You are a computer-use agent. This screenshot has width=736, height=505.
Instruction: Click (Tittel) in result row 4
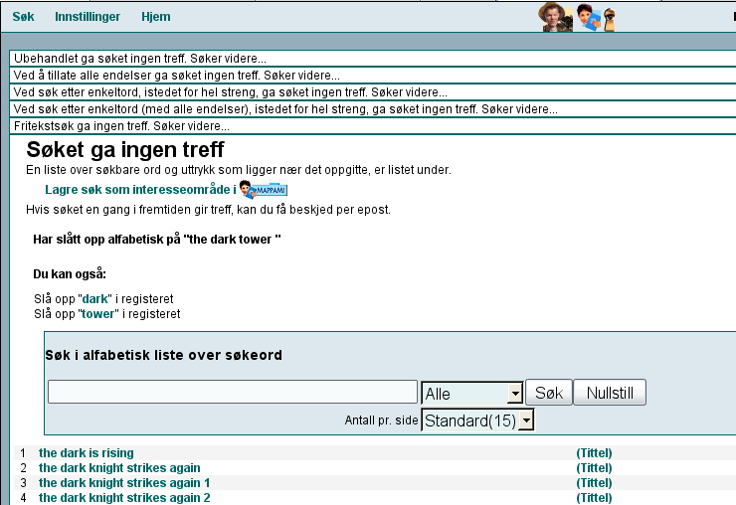594,498
